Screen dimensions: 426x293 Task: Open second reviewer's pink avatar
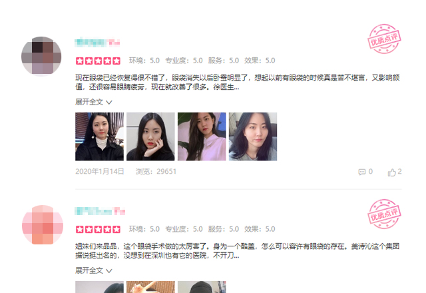43,225
